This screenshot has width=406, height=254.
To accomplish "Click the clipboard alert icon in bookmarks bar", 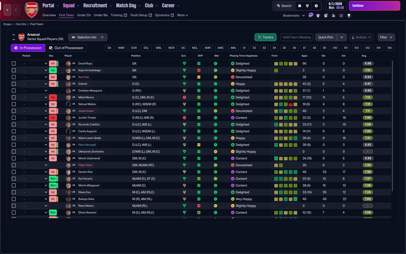I will 326,16.
